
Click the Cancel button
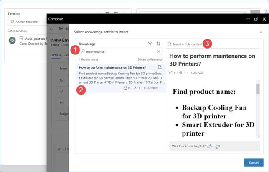[254, 162]
